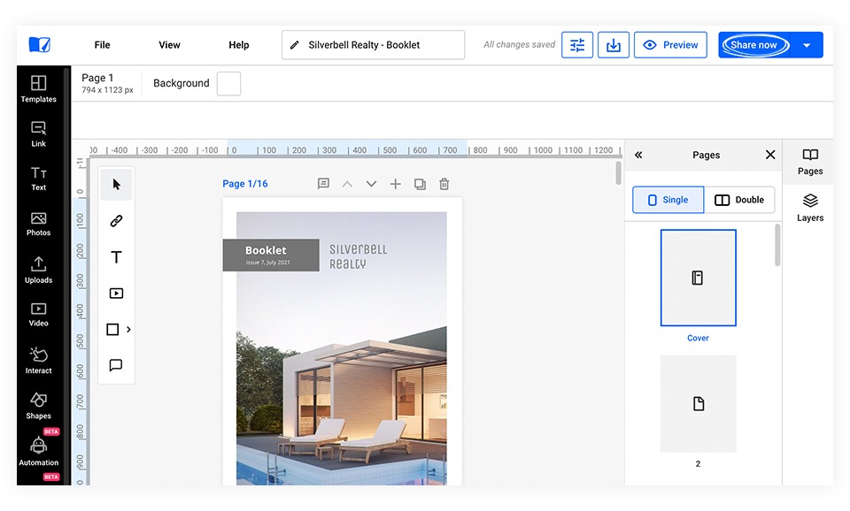Switch to Double page view
The height and width of the screenshot is (511, 850).
tap(739, 200)
